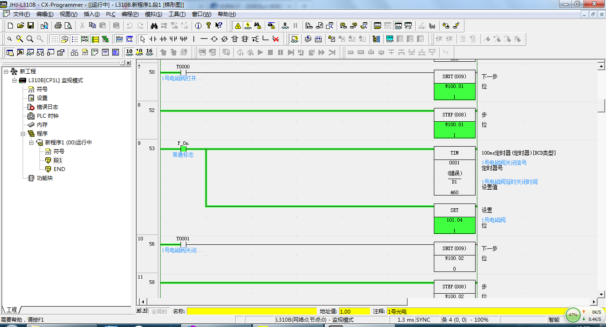The image size is (606, 327).
Task: Select the New Horizontal line tool
Action: (x=204, y=39)
